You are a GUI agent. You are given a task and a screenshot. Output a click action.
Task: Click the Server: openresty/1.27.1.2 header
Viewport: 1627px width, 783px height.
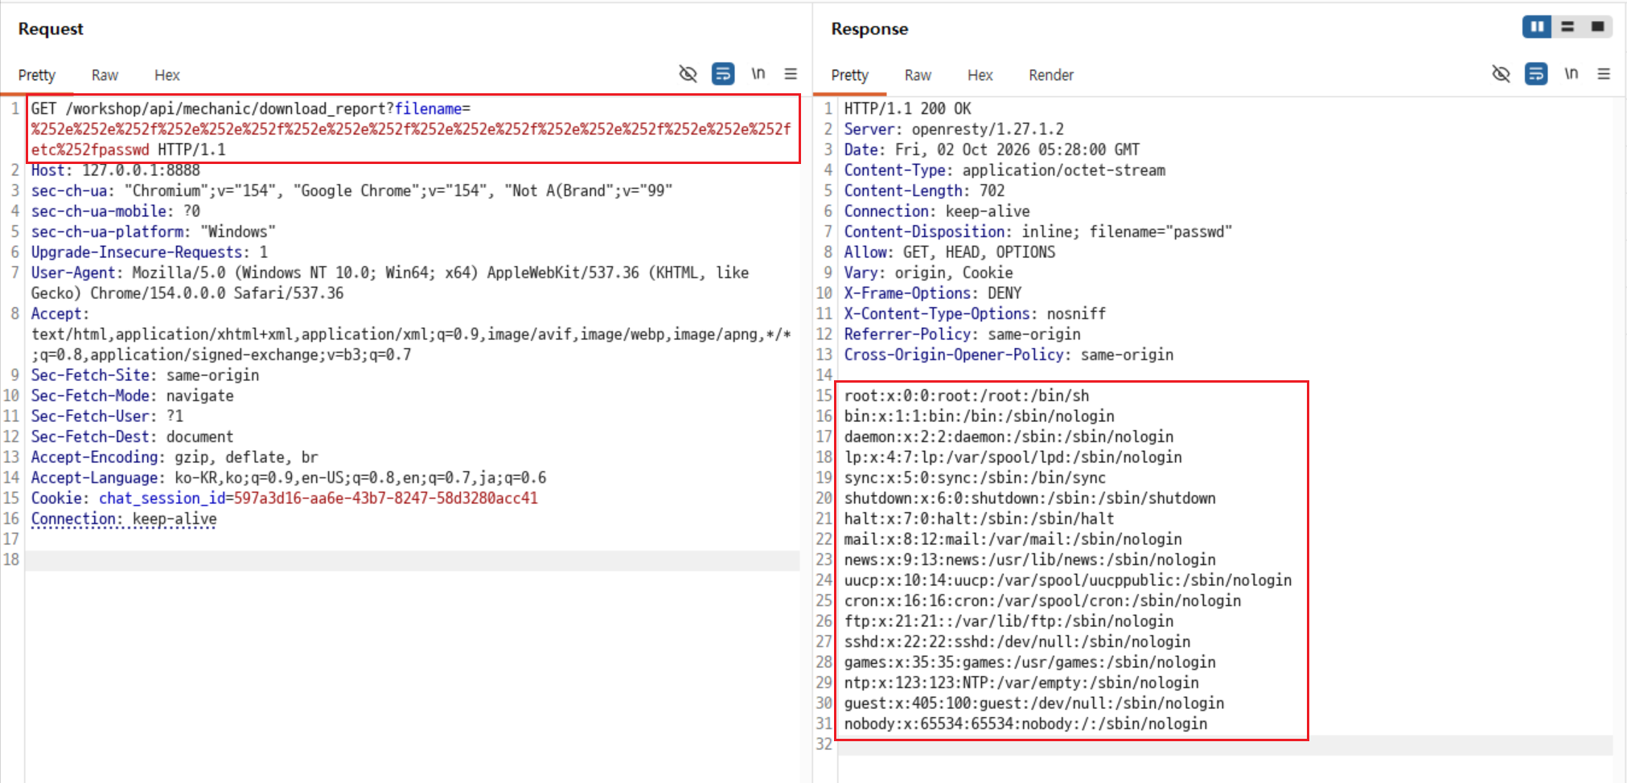(x=954, y=129)
